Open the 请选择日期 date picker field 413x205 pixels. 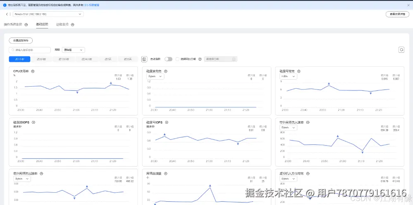tap(221, 59)
